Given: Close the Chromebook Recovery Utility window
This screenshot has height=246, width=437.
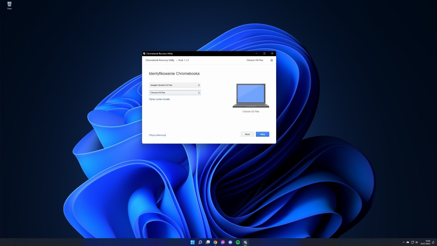Looking at the screenshot, I should point(272,54).
